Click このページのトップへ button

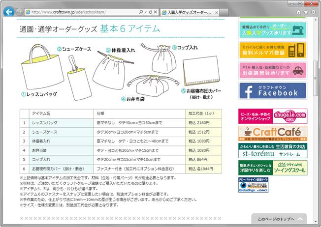pos(279,219)
